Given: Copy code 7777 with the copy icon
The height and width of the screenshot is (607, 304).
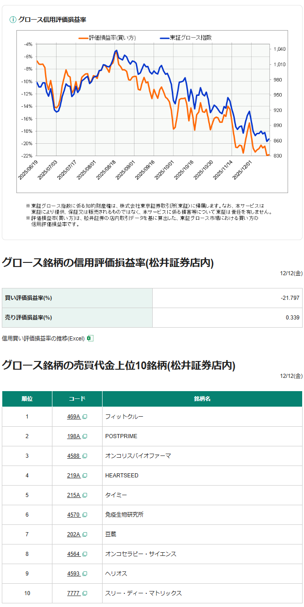Looking at the screenshot, I should click(85, 593).
